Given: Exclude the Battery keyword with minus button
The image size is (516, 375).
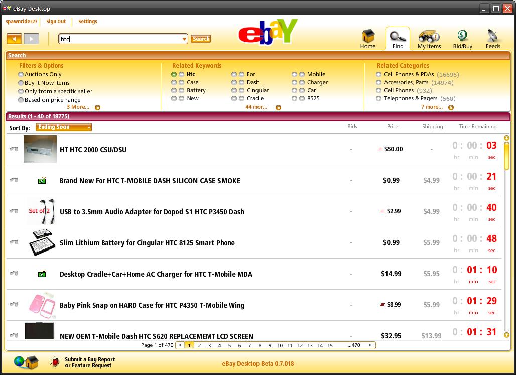Looking at the screenshot, I should coord(181,90).
